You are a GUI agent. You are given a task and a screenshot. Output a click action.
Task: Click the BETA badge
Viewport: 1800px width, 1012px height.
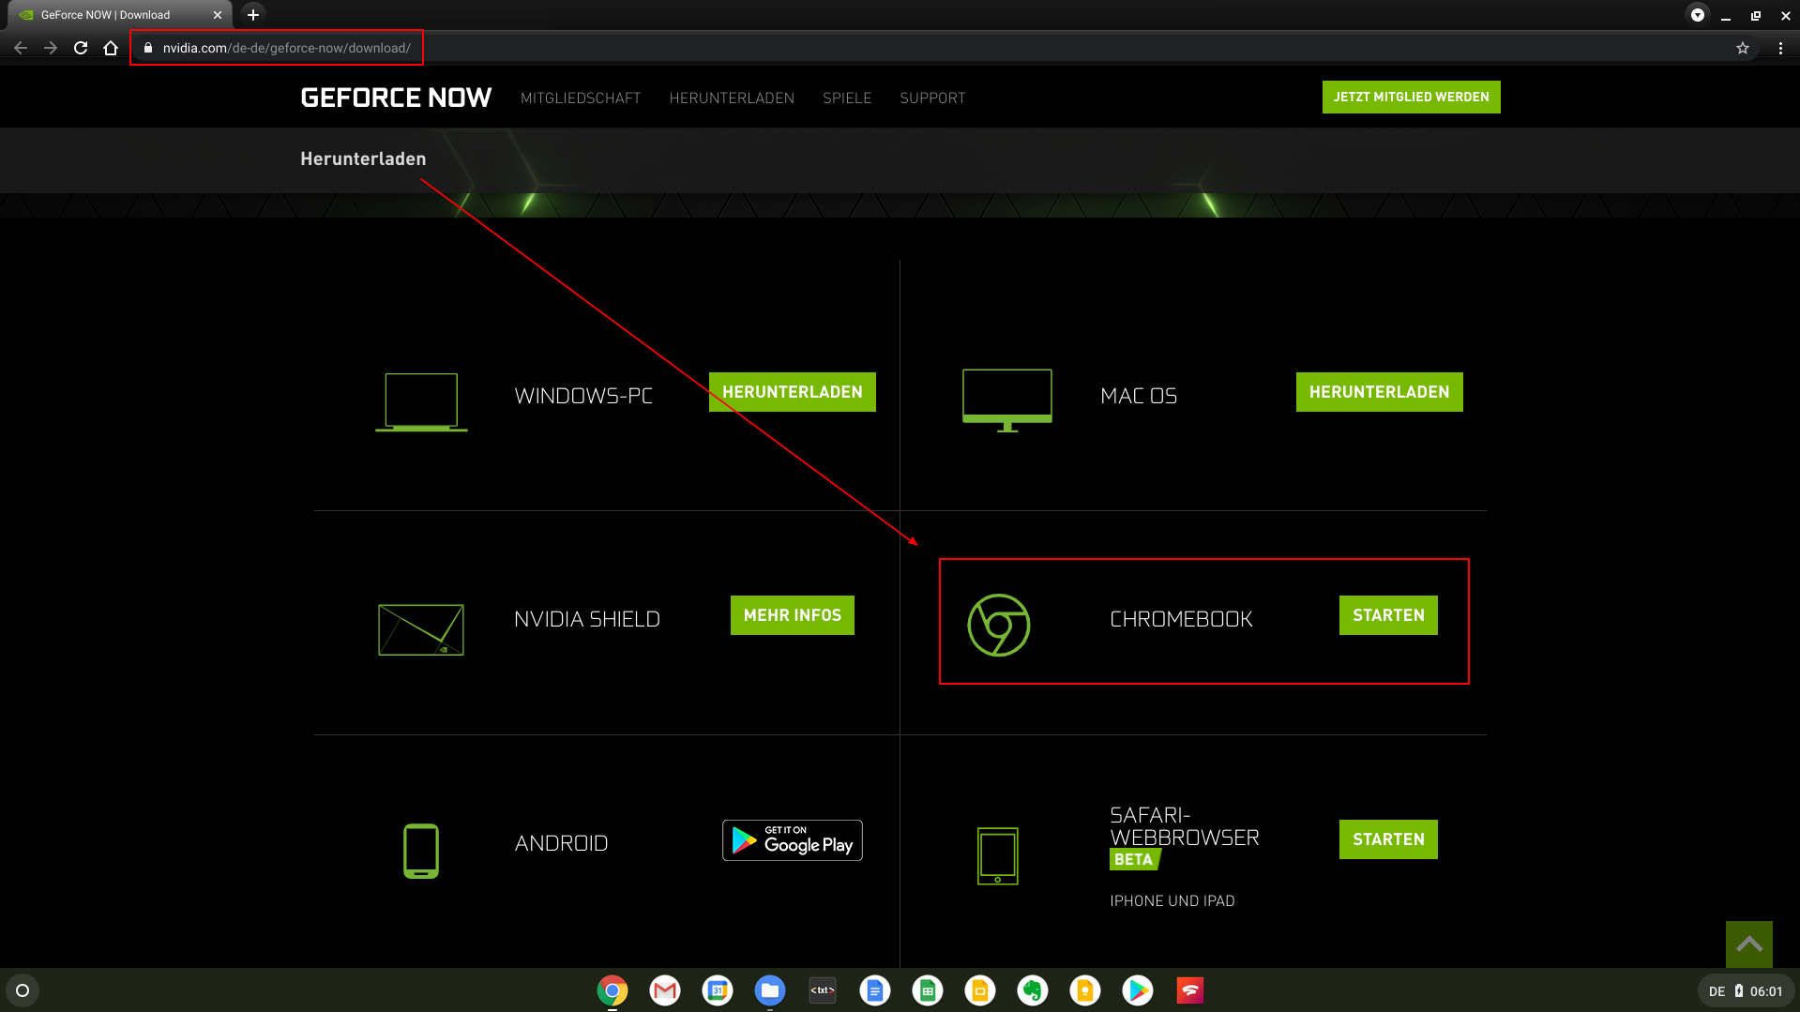pos(1135,859)
